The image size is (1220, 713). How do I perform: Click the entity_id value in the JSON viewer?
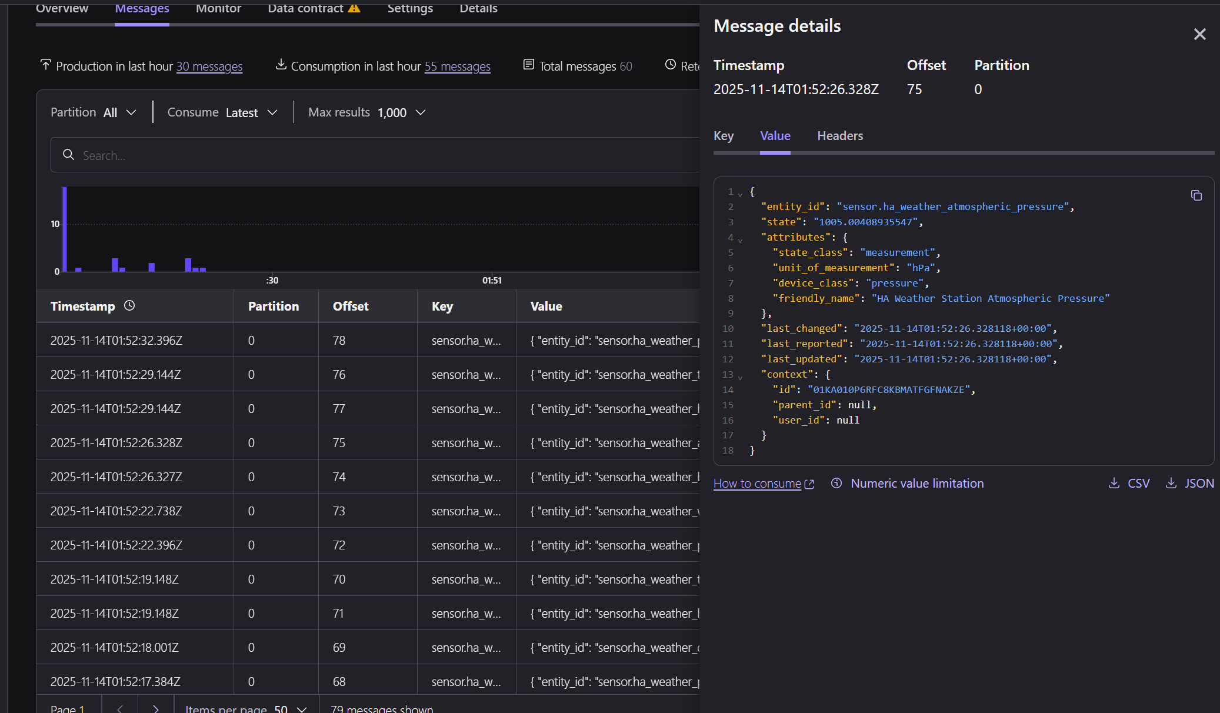(953, 206)
